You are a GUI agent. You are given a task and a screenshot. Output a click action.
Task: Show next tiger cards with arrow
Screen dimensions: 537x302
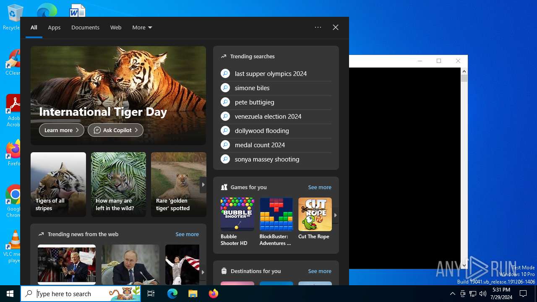[203, 185]
